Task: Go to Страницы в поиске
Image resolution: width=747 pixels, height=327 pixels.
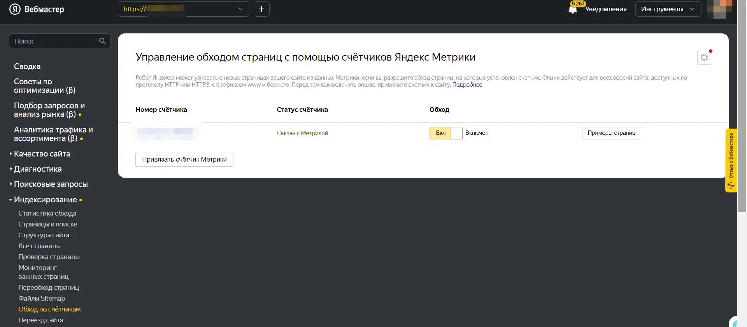Action: (x=48, y=224)
